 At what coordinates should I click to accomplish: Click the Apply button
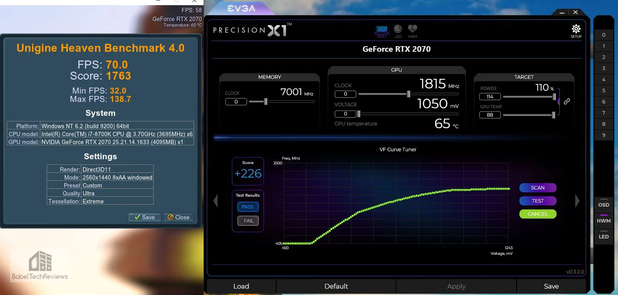[x=456, y=286]
